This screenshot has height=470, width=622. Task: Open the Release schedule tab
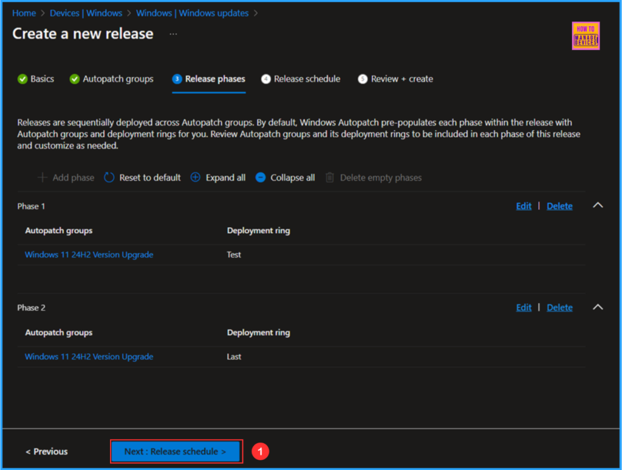pyautogui.click(x=301, y=79)
